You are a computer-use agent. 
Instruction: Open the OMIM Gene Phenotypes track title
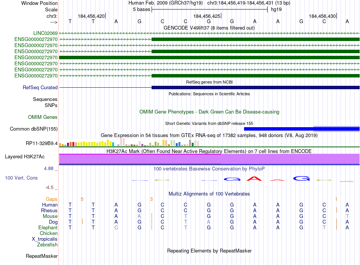tap(209, 112)
